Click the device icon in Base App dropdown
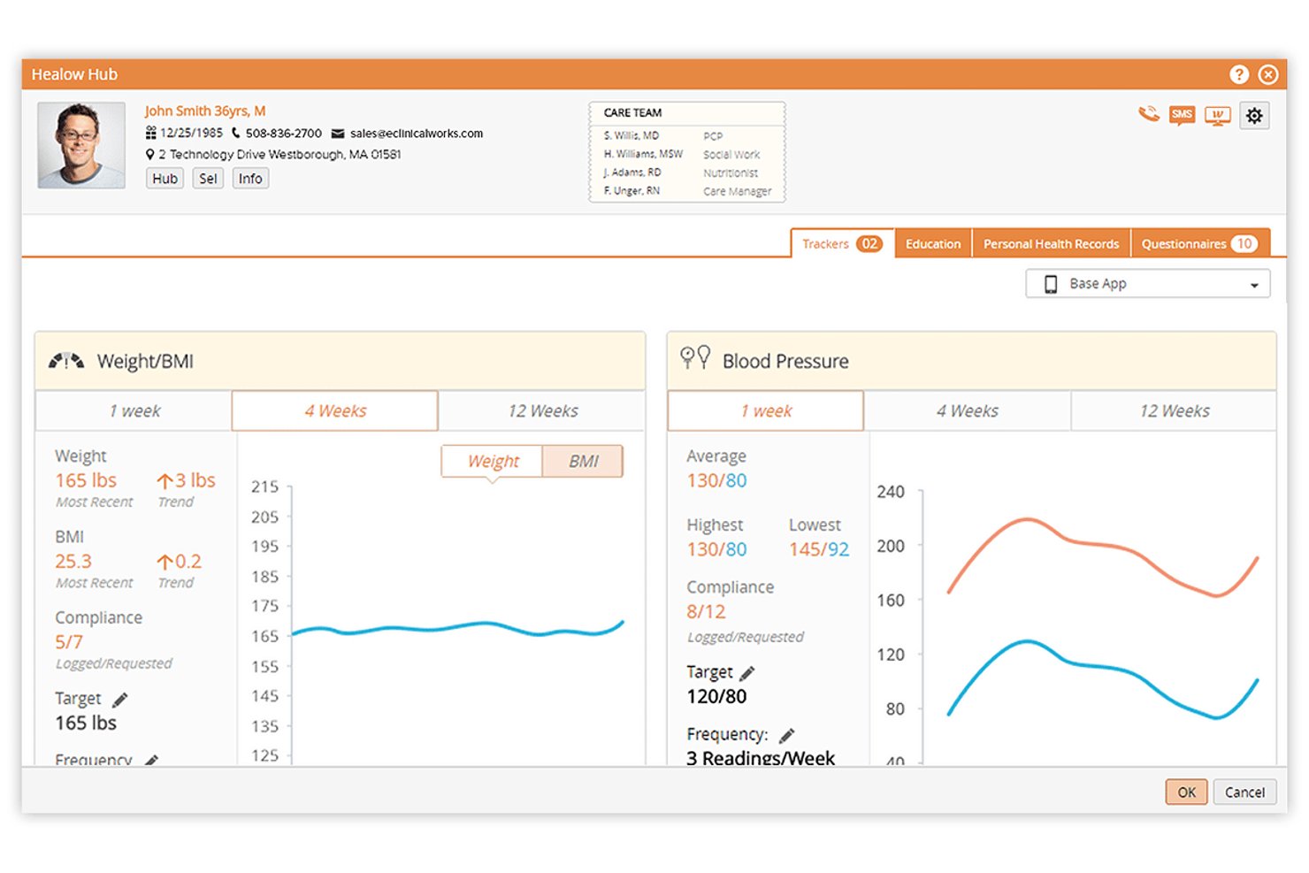This screenshot has height=873, width=1309. 1051,284
